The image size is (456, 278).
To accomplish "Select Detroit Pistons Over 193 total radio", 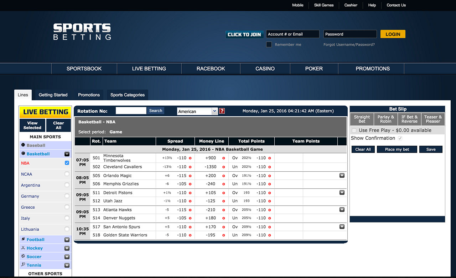I will [x=270, y=193].
